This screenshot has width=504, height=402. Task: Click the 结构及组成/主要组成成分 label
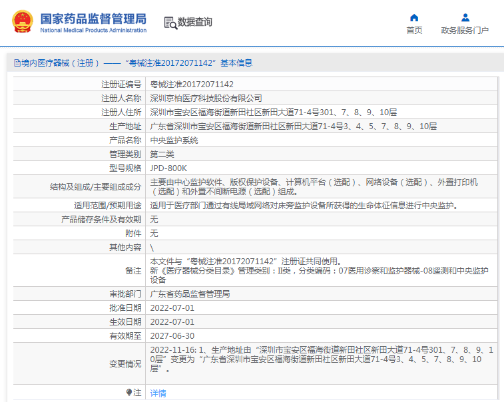95,187
